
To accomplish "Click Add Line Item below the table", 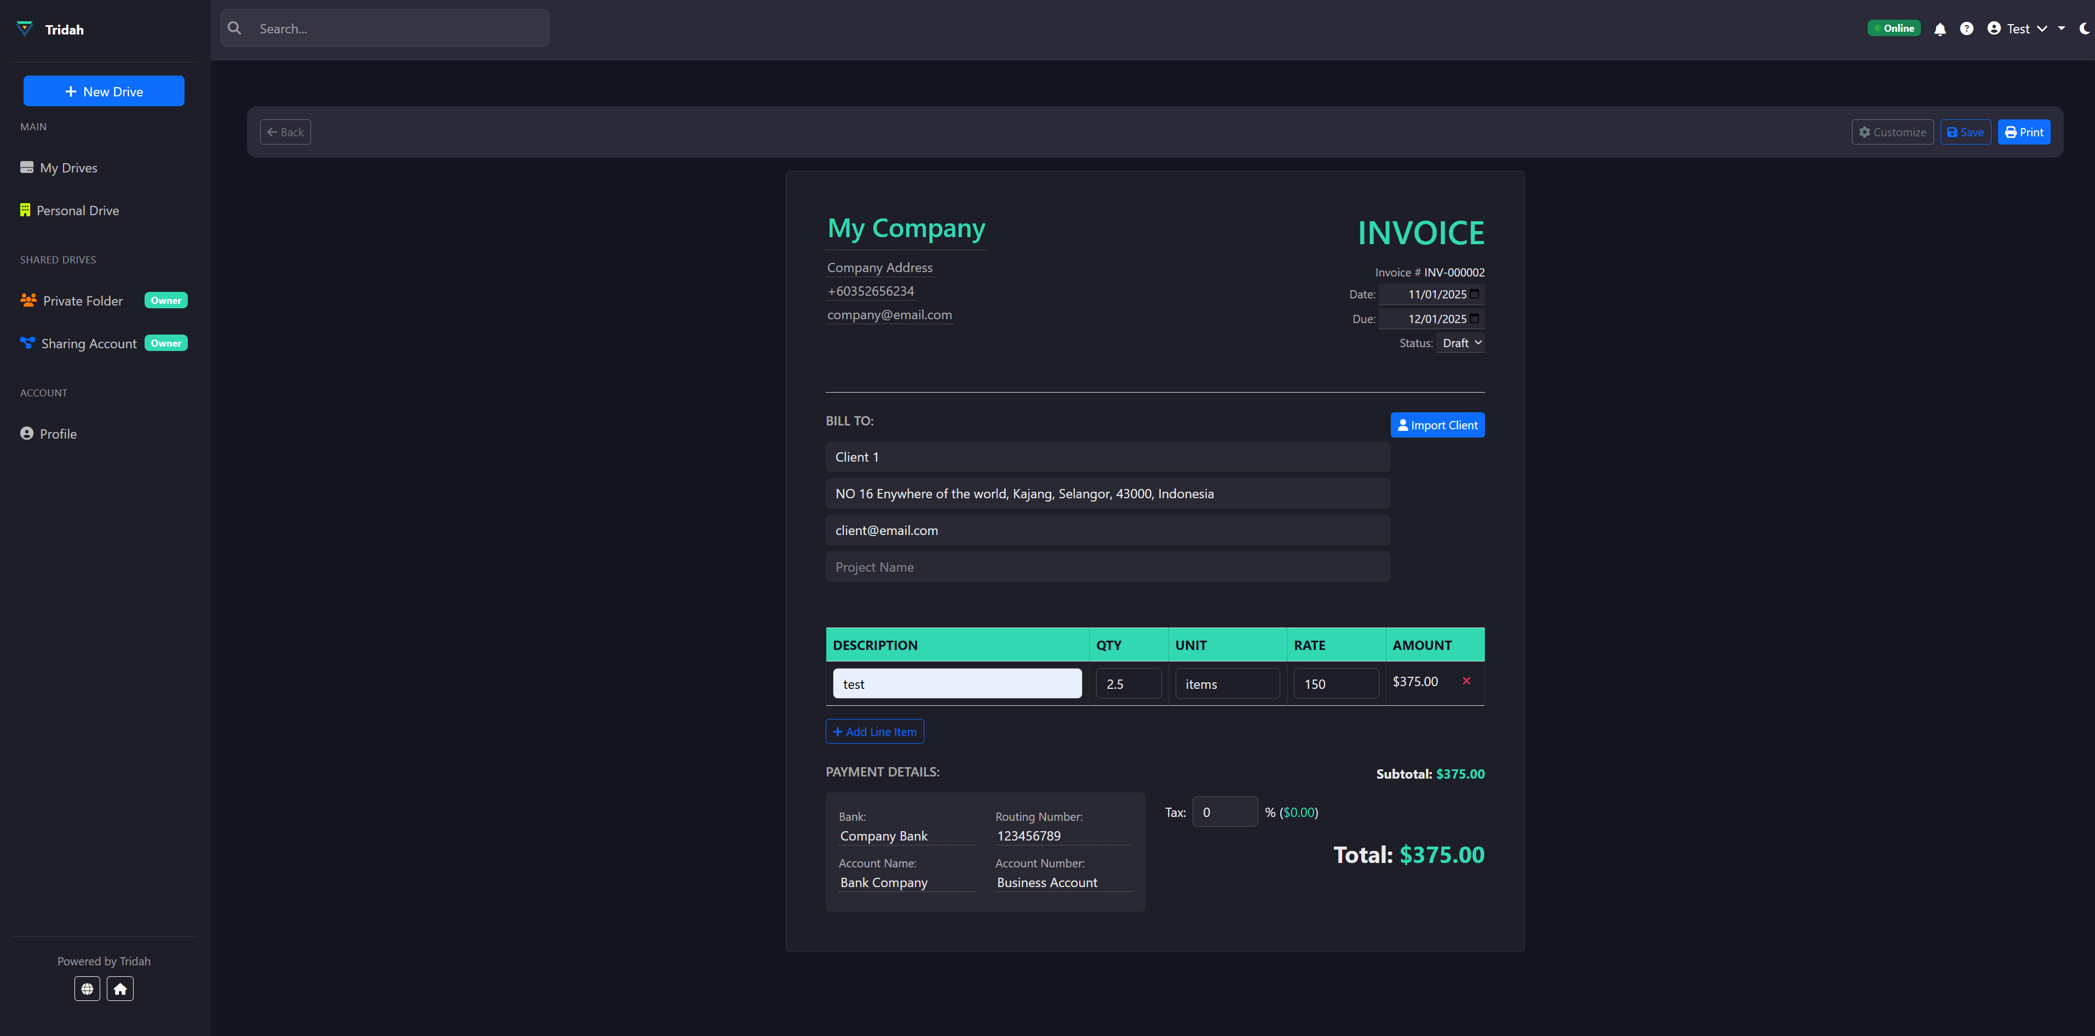I will click(x=874, y=731).
